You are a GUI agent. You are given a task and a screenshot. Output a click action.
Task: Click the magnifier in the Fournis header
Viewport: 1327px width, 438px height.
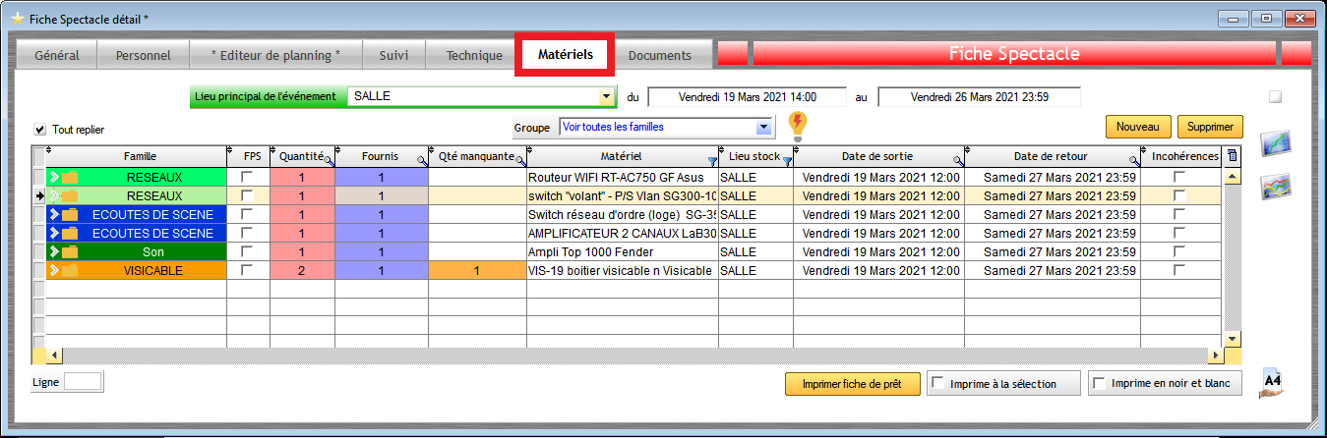pyautogui.click(x=422, y=160)
